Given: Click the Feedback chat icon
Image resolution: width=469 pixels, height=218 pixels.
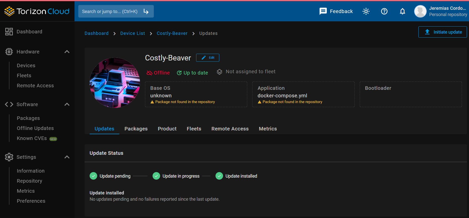Looking at the screenshot, I should [323, 11].
